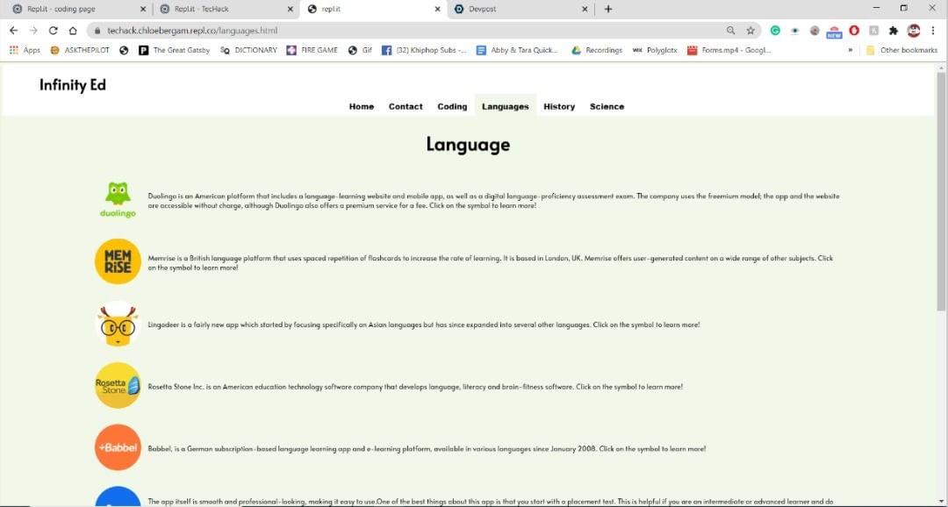Open Recordings Drive bookmark
Viewport: 948px width, 507px height.
click(x=597, y=50)
